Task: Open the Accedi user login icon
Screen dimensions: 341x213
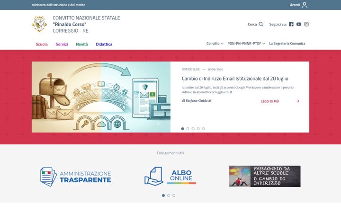Action: 305,5
